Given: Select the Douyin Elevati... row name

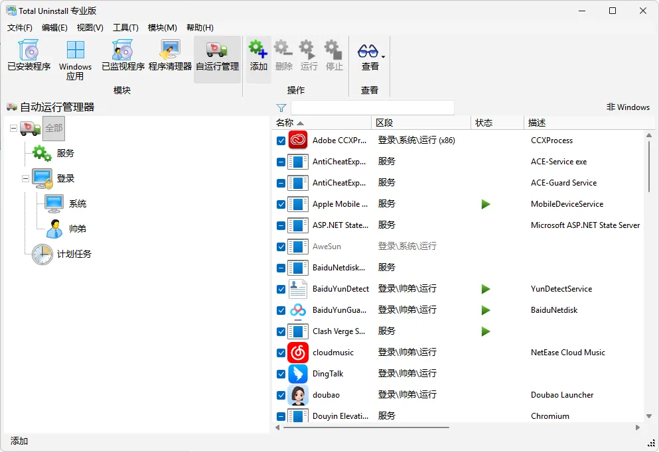Looking at the screenshot, I should (340, 416).
